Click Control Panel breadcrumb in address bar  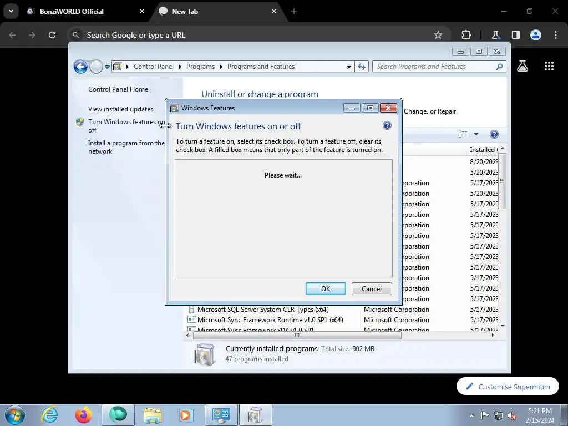tap(154, 67)
